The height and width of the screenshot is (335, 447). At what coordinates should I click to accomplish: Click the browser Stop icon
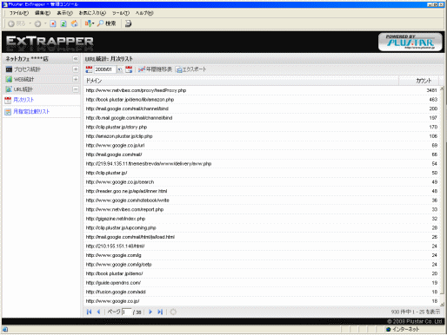(53, 23)
